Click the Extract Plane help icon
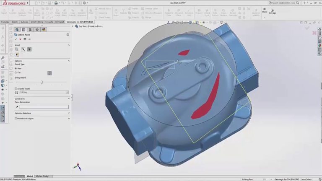 point(68,35)
